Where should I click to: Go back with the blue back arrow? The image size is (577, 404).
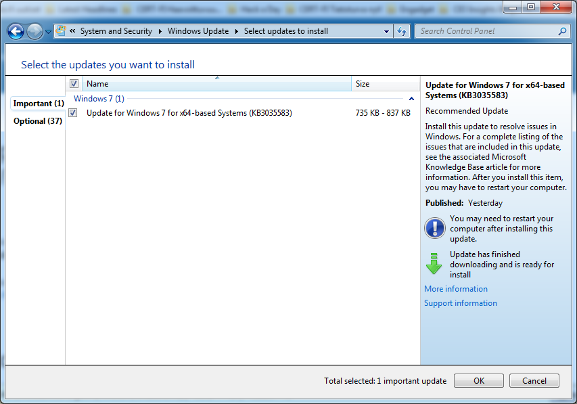[x=16, y=32]
